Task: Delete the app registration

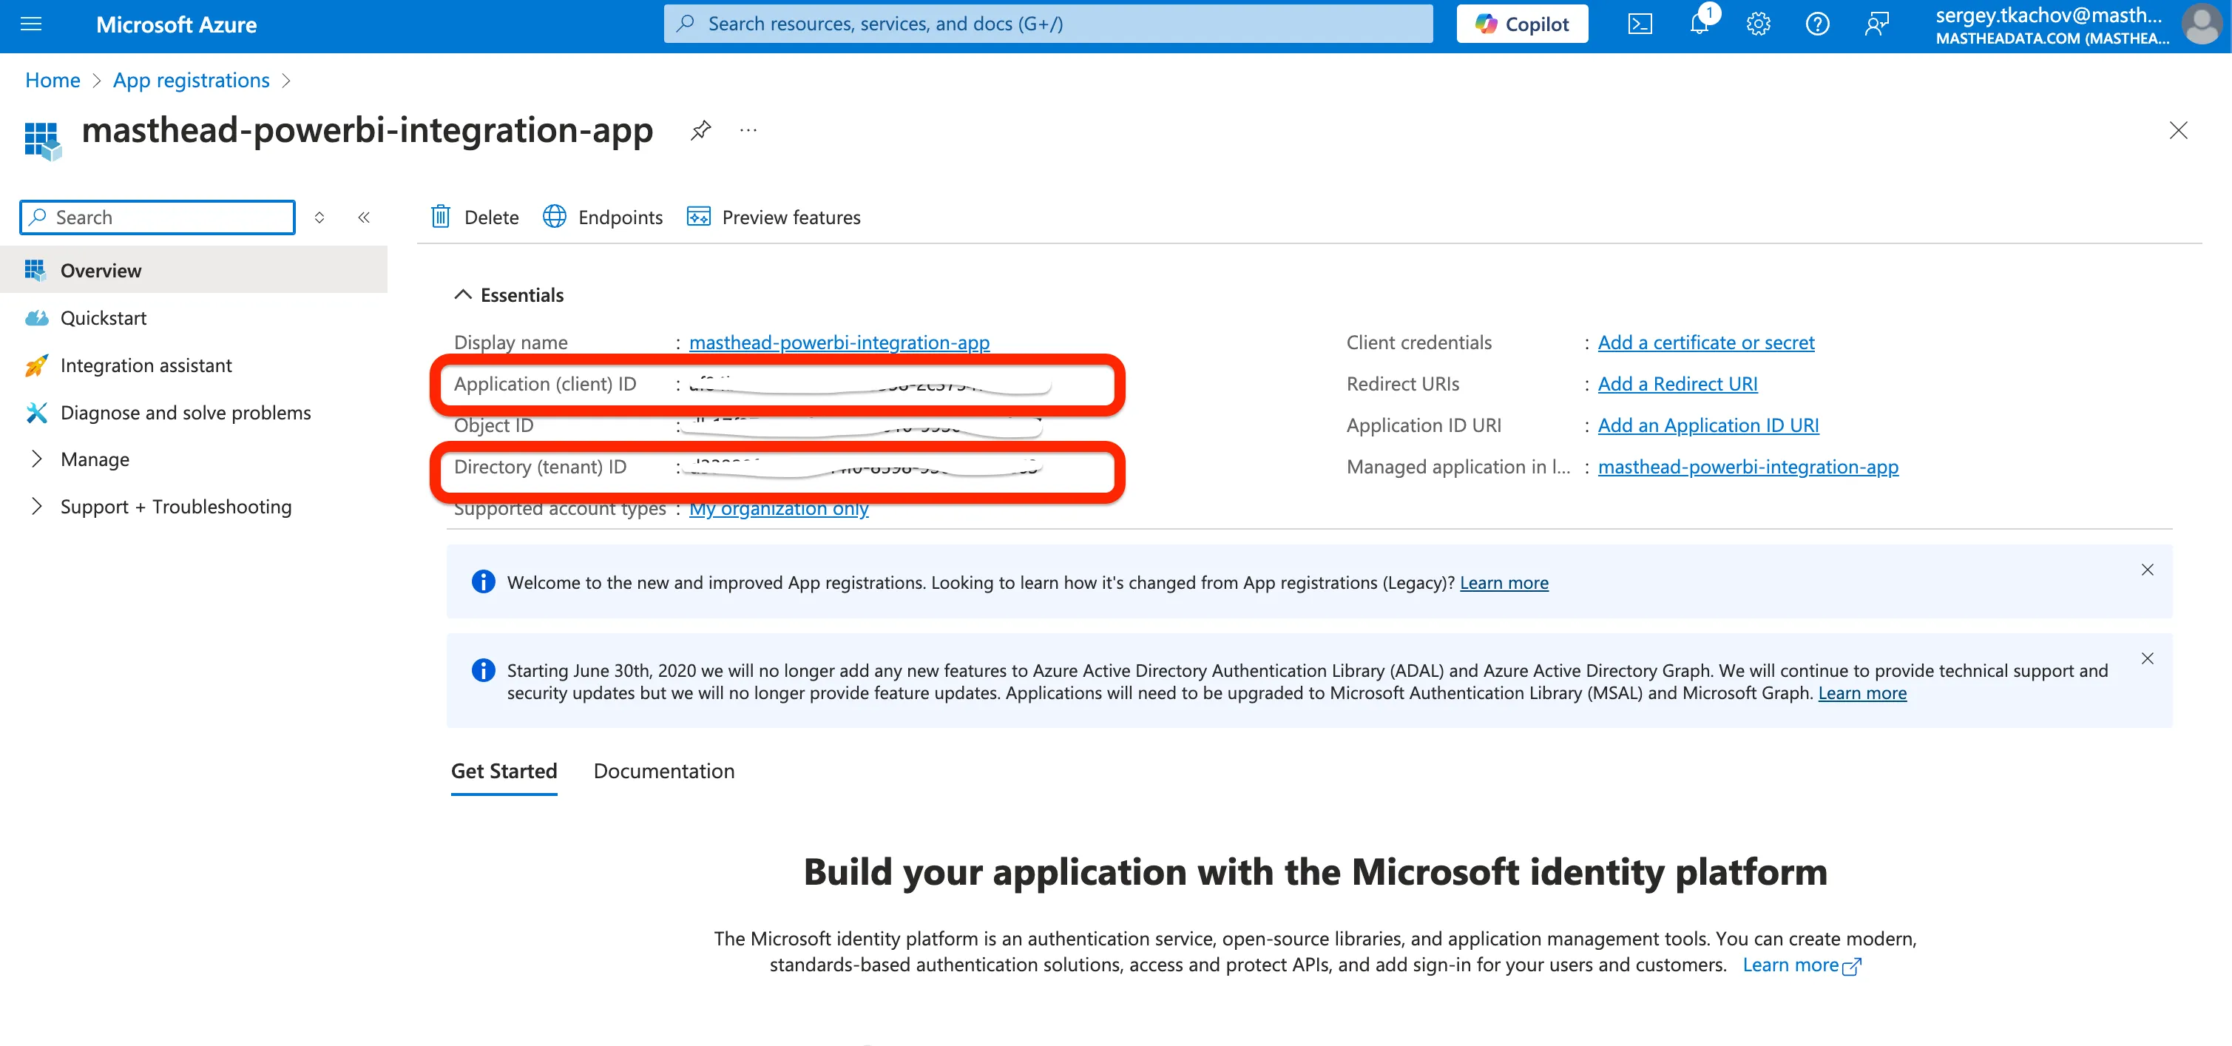Action: 475,217
